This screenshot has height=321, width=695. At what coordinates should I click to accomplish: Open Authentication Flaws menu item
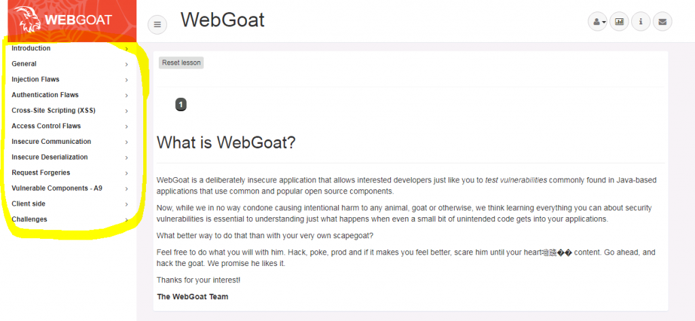point(45,95)
